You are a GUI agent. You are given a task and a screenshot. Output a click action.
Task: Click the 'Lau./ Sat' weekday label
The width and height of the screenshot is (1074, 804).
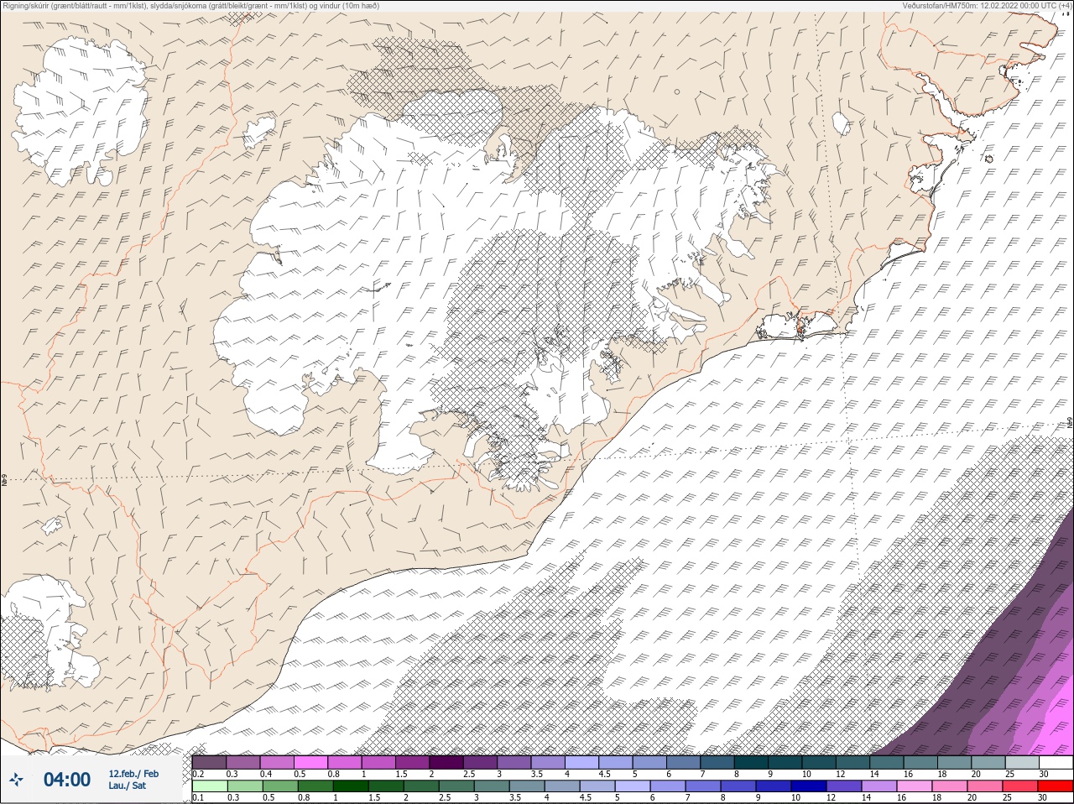point(128,786)
